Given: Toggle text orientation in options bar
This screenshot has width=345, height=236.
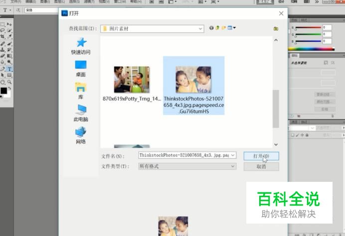Looking at the screenshot, I should 18,10.
